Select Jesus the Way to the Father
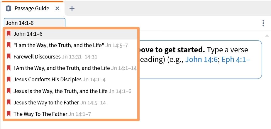The image size is (271, 129). (x=46, y=102)
